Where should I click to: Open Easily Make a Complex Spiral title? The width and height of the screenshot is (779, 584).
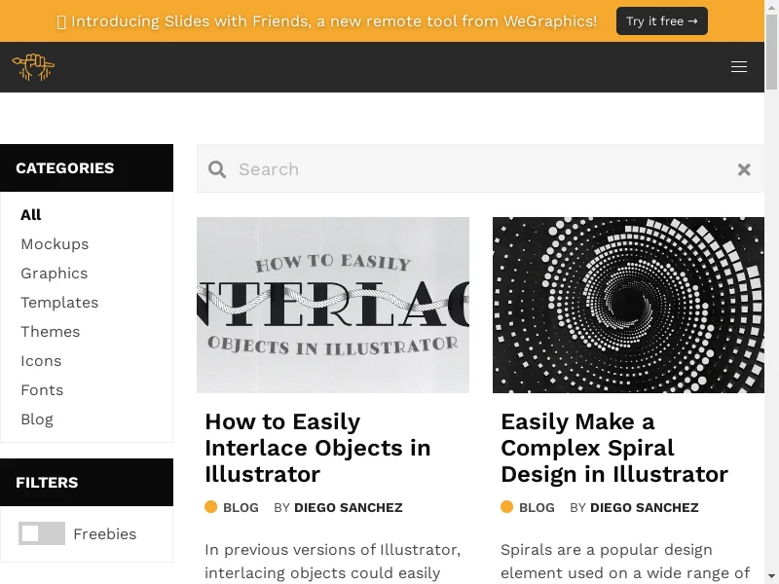pyautogui.click(x=613, y=448)
